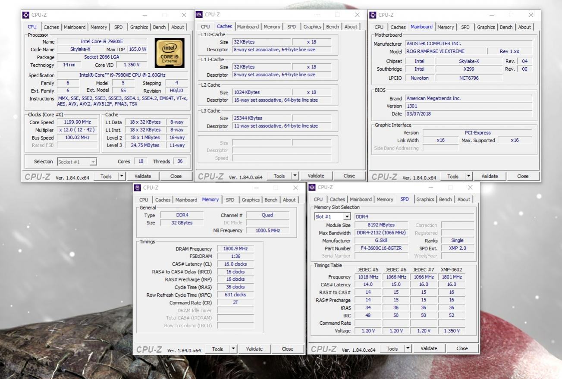Click the Validate button in the CPU window
This screenshot has height=379, width=562.
click(x=143, y=176)
